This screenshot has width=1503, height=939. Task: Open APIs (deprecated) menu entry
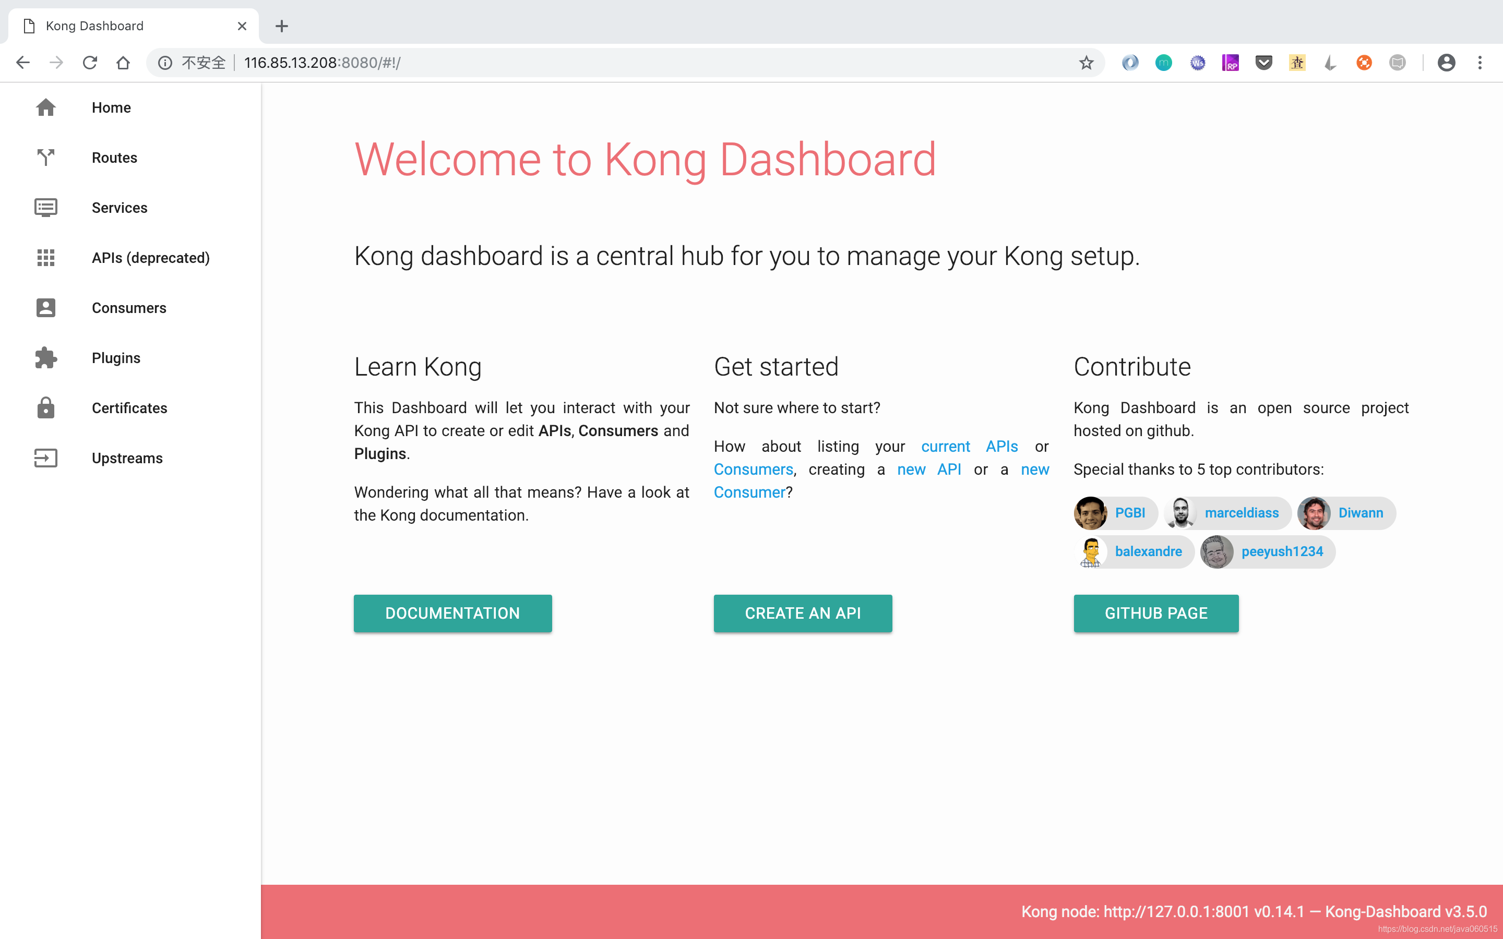(x=130, y=258)
